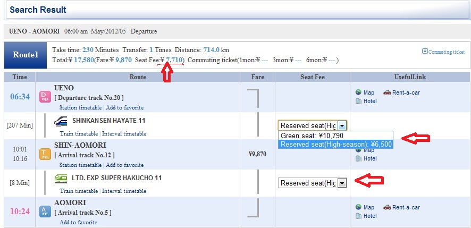Open Hotel link in SHIN-AOMORI row
The width and height of the screenshot is (471, 228).
370,158
